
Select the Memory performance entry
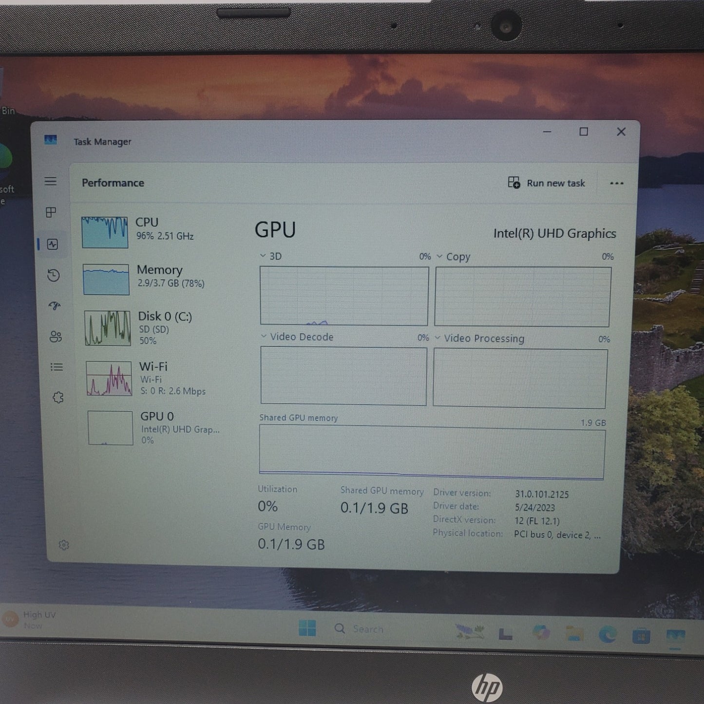coord(153,279)
